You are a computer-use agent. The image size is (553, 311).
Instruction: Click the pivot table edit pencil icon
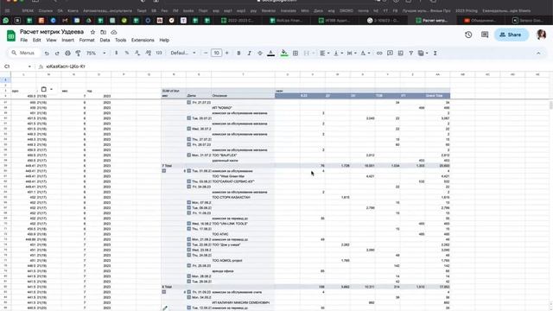(165, 308)
